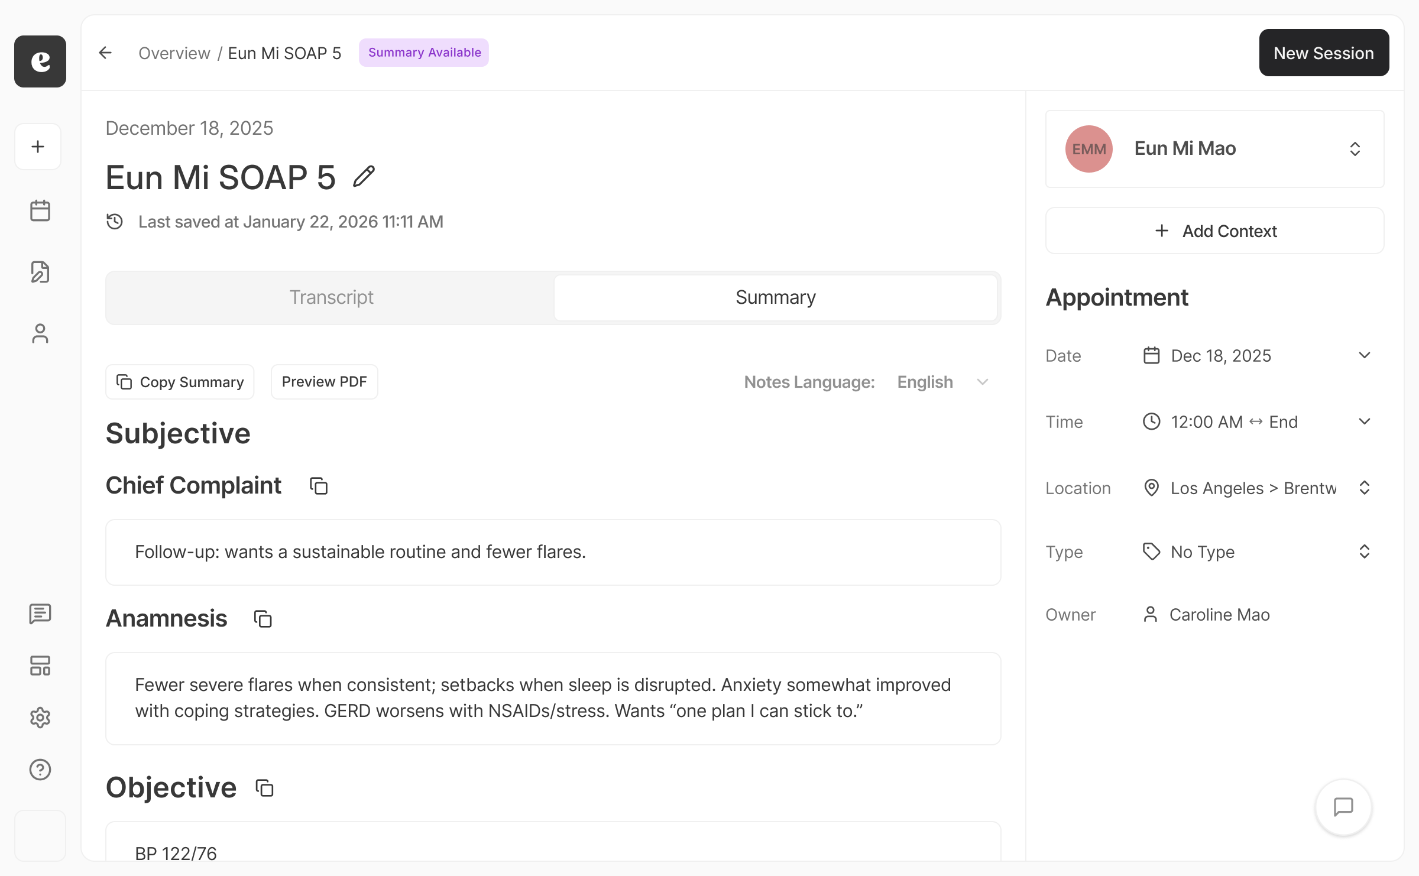Expand the appointment Date dropdown
The width and height of the screenshot is (1419, 876).
1257,356
